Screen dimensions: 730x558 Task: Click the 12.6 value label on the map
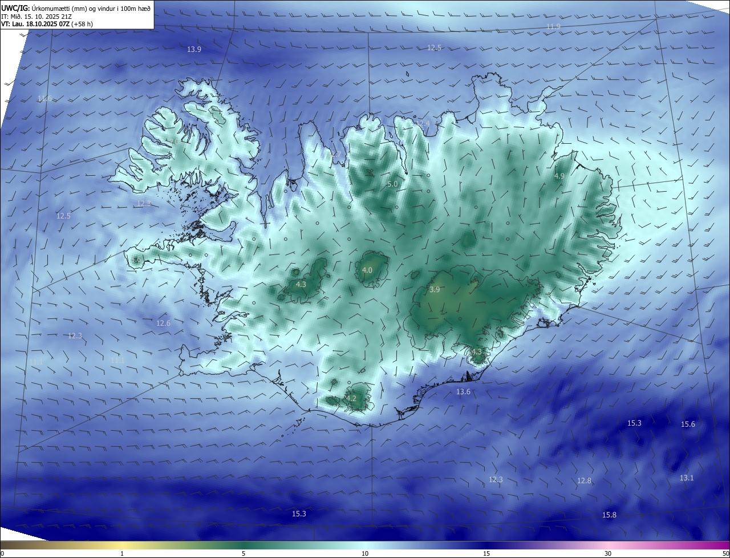163,324
